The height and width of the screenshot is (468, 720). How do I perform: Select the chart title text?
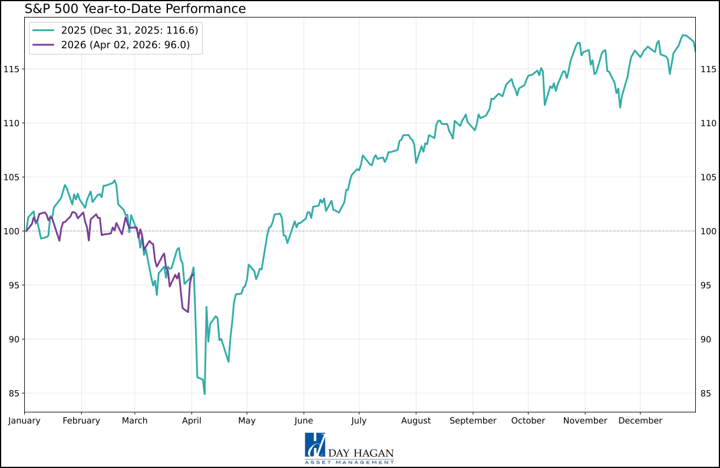(133, 9)
